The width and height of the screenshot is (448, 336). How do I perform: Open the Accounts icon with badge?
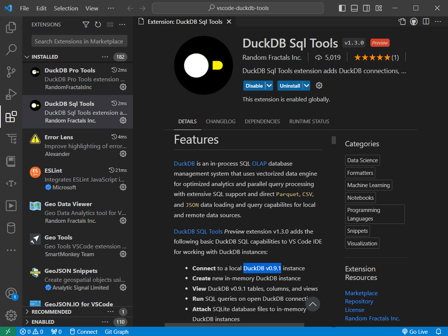pos(11,294)
